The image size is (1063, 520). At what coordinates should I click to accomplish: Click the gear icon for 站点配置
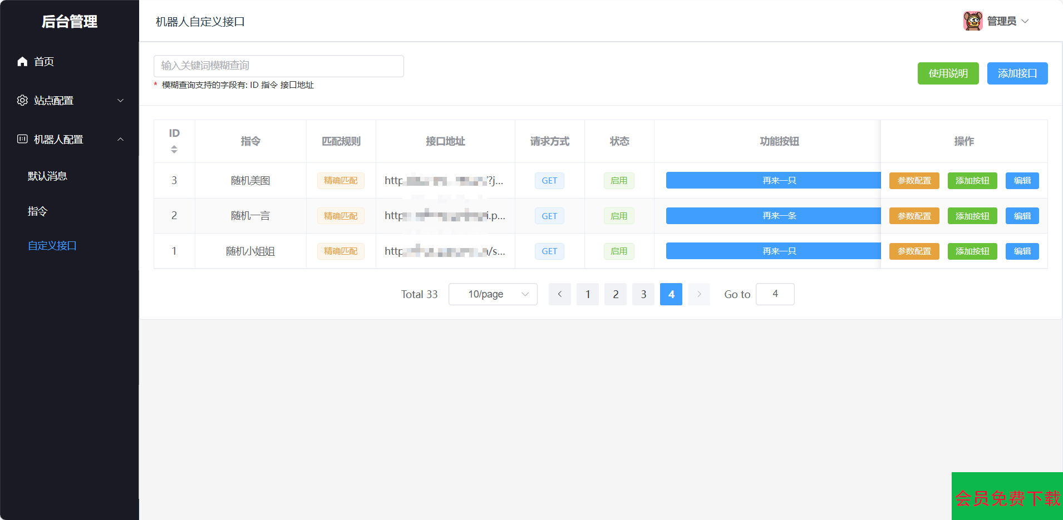[x=22, y=101]
